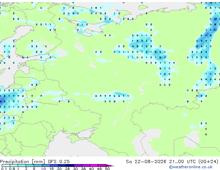Click the '21..00 UTC' time text
This screenshot has height=170, width=220.
[x=183, y=162]
